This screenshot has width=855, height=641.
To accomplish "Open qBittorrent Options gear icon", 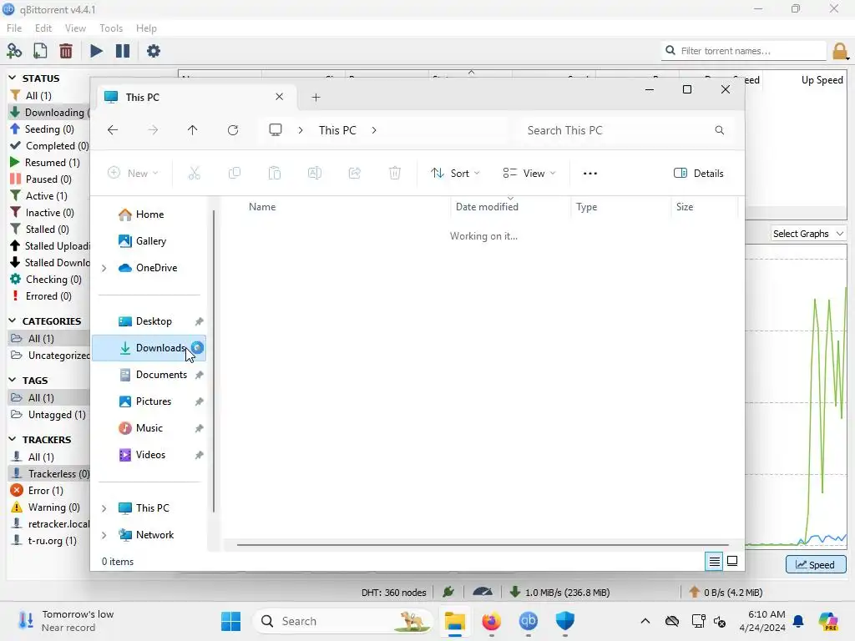I will click(154, 51).
